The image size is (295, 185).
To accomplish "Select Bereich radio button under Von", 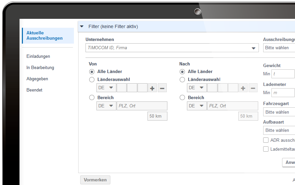I will [x=92, y=97].
